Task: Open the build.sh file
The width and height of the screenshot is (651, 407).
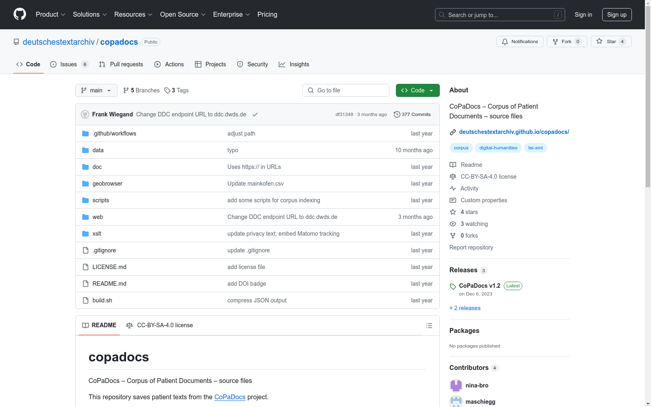Action: click(102, 300)
